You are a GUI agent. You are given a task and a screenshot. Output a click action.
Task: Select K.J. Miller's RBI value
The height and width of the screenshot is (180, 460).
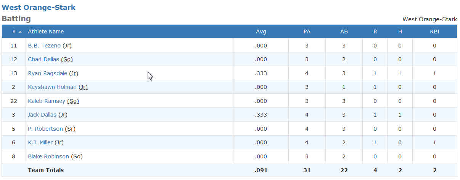(434, 142)
